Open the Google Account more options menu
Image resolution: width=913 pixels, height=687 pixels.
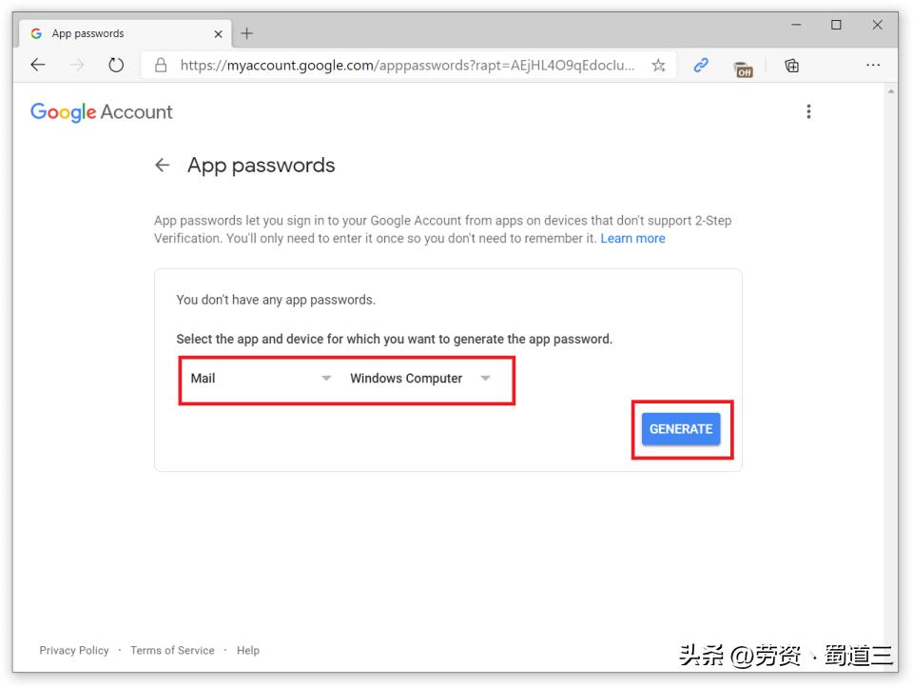808,111
